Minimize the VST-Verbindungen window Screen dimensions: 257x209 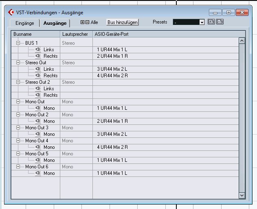(x=215, y=13)
